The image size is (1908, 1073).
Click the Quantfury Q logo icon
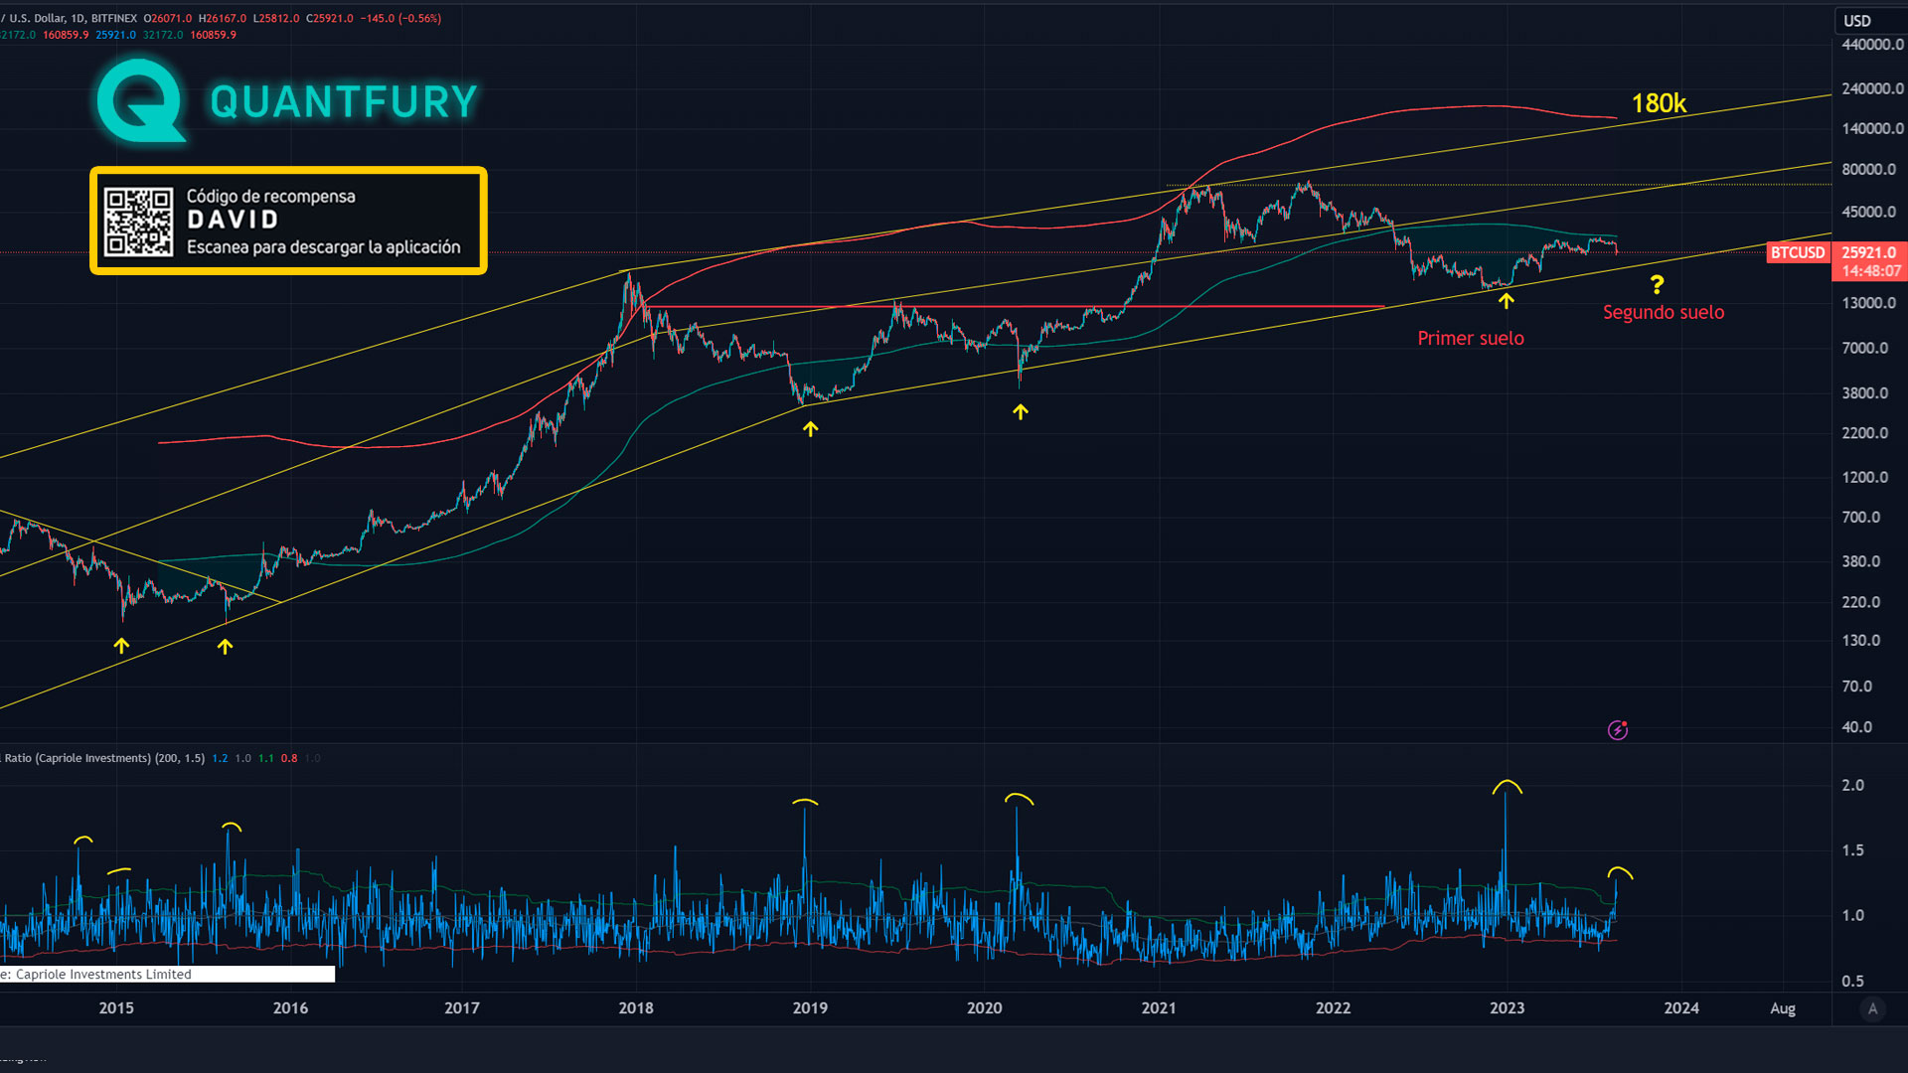[141, 100]
